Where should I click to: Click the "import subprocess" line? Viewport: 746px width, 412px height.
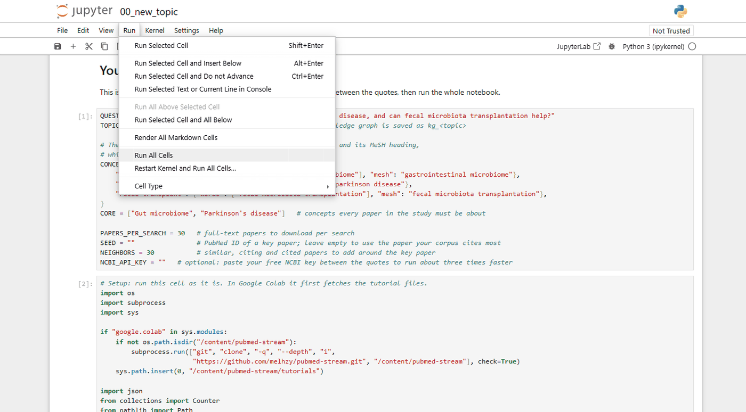click(x=133, y=303)
